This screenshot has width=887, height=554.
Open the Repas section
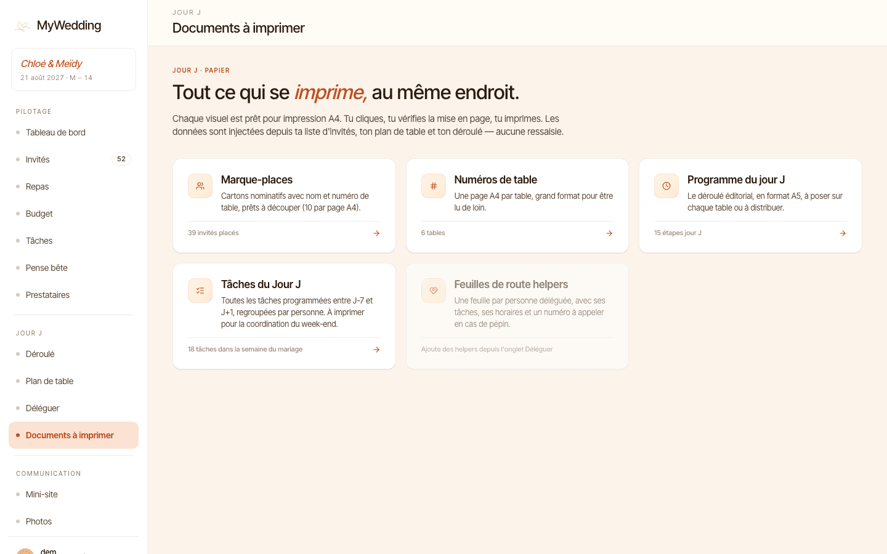pos(73,187)
